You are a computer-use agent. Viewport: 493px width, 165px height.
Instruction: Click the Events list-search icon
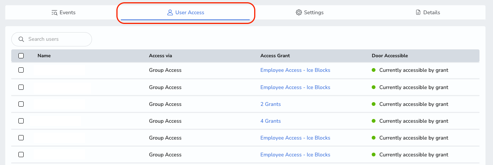(x=54, y=12)
